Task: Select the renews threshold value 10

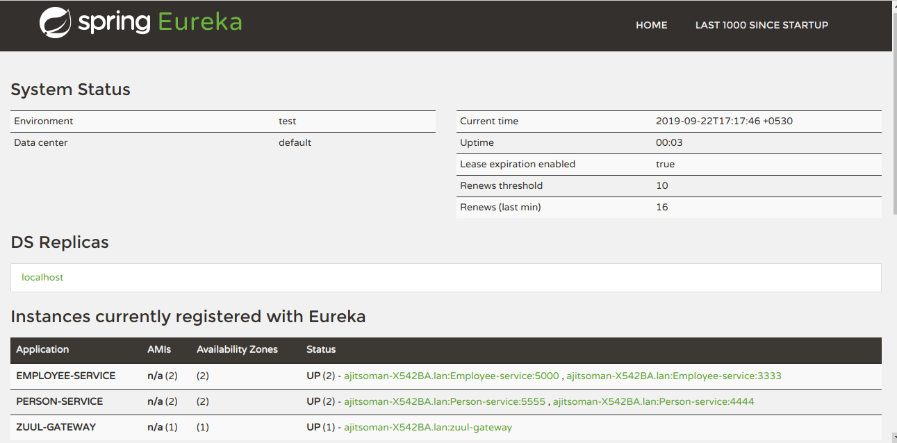Action: (661, 185)
